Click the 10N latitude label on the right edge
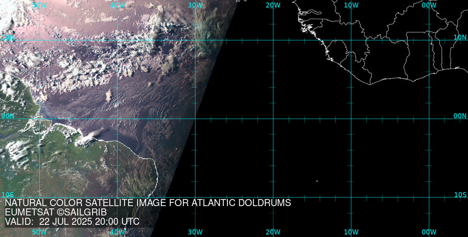Image resolution: width=468 pixels, height=237 pixels. (460, 37)
